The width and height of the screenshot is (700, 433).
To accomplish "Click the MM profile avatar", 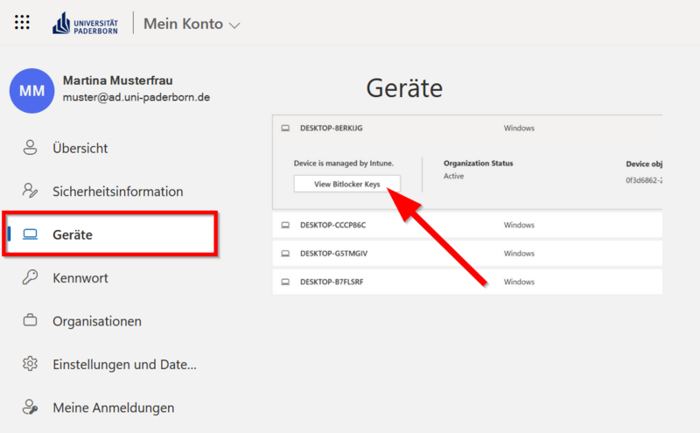I will click(31, 91).
